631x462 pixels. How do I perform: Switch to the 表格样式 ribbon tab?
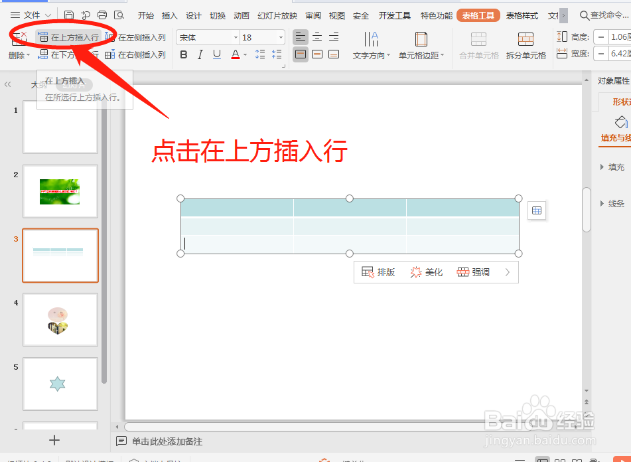[522, 16]
